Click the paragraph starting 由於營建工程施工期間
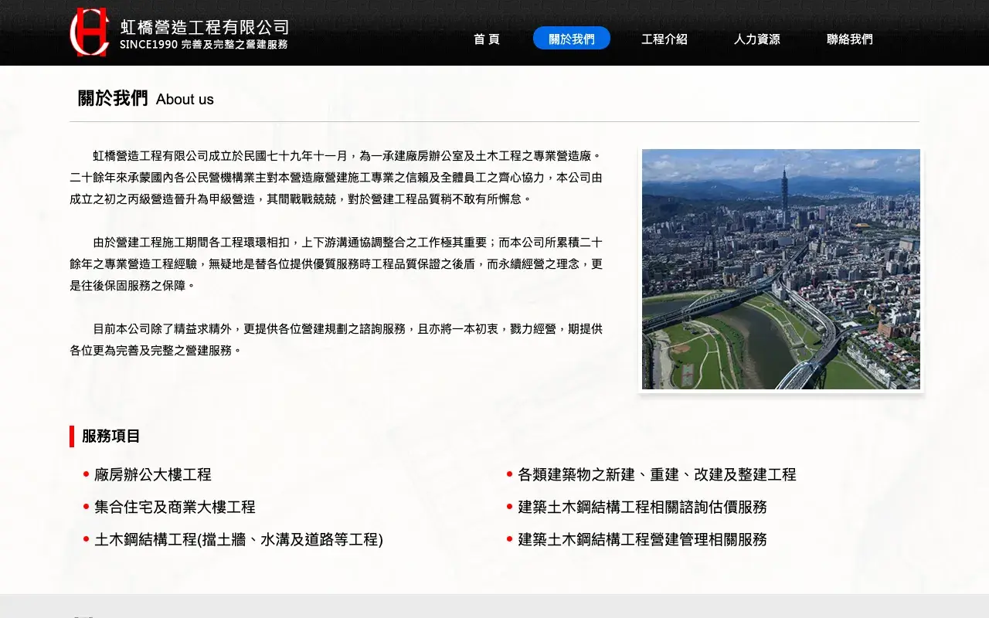The width and height of the screenshot is (989, 618). 336,263
